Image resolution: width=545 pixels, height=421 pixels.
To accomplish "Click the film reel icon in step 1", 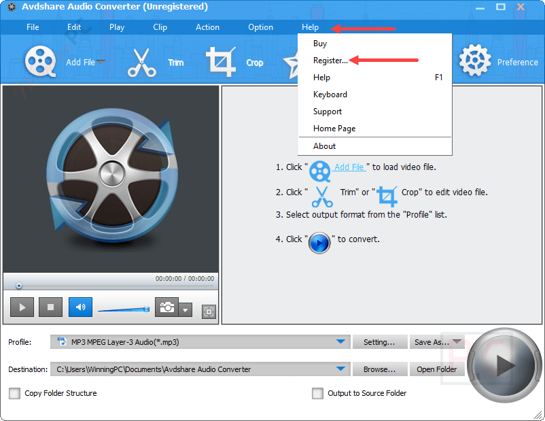I will [x=320, y=171].
